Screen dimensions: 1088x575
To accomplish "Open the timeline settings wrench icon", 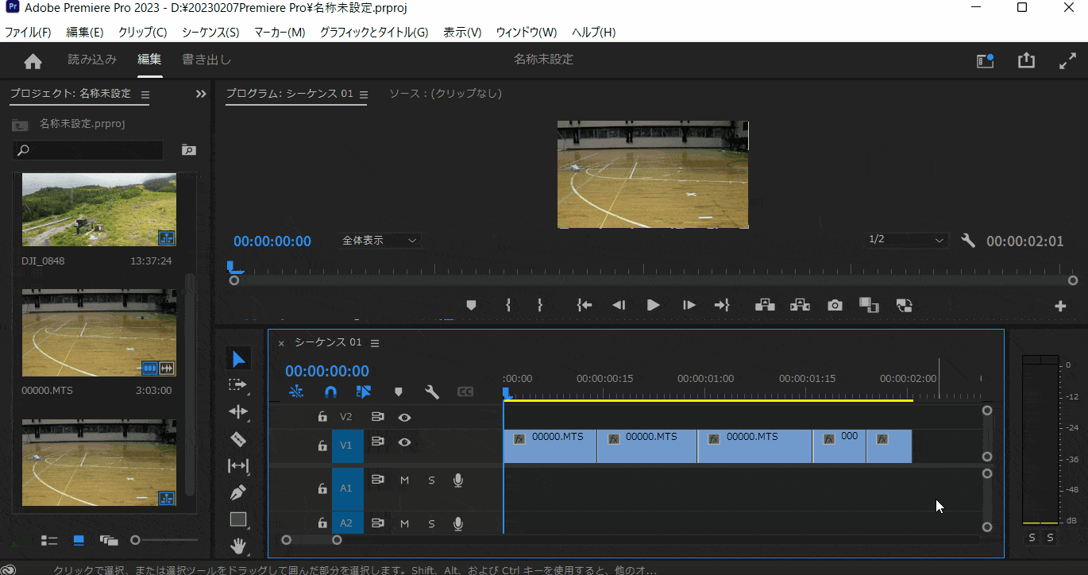I will click(x=431, y=392).
